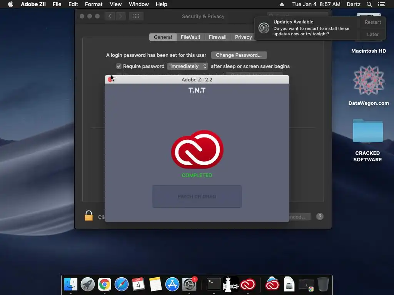The image size is (394, 295).
Task: Switch to the FileVault tab
Action: click(190, 37)
